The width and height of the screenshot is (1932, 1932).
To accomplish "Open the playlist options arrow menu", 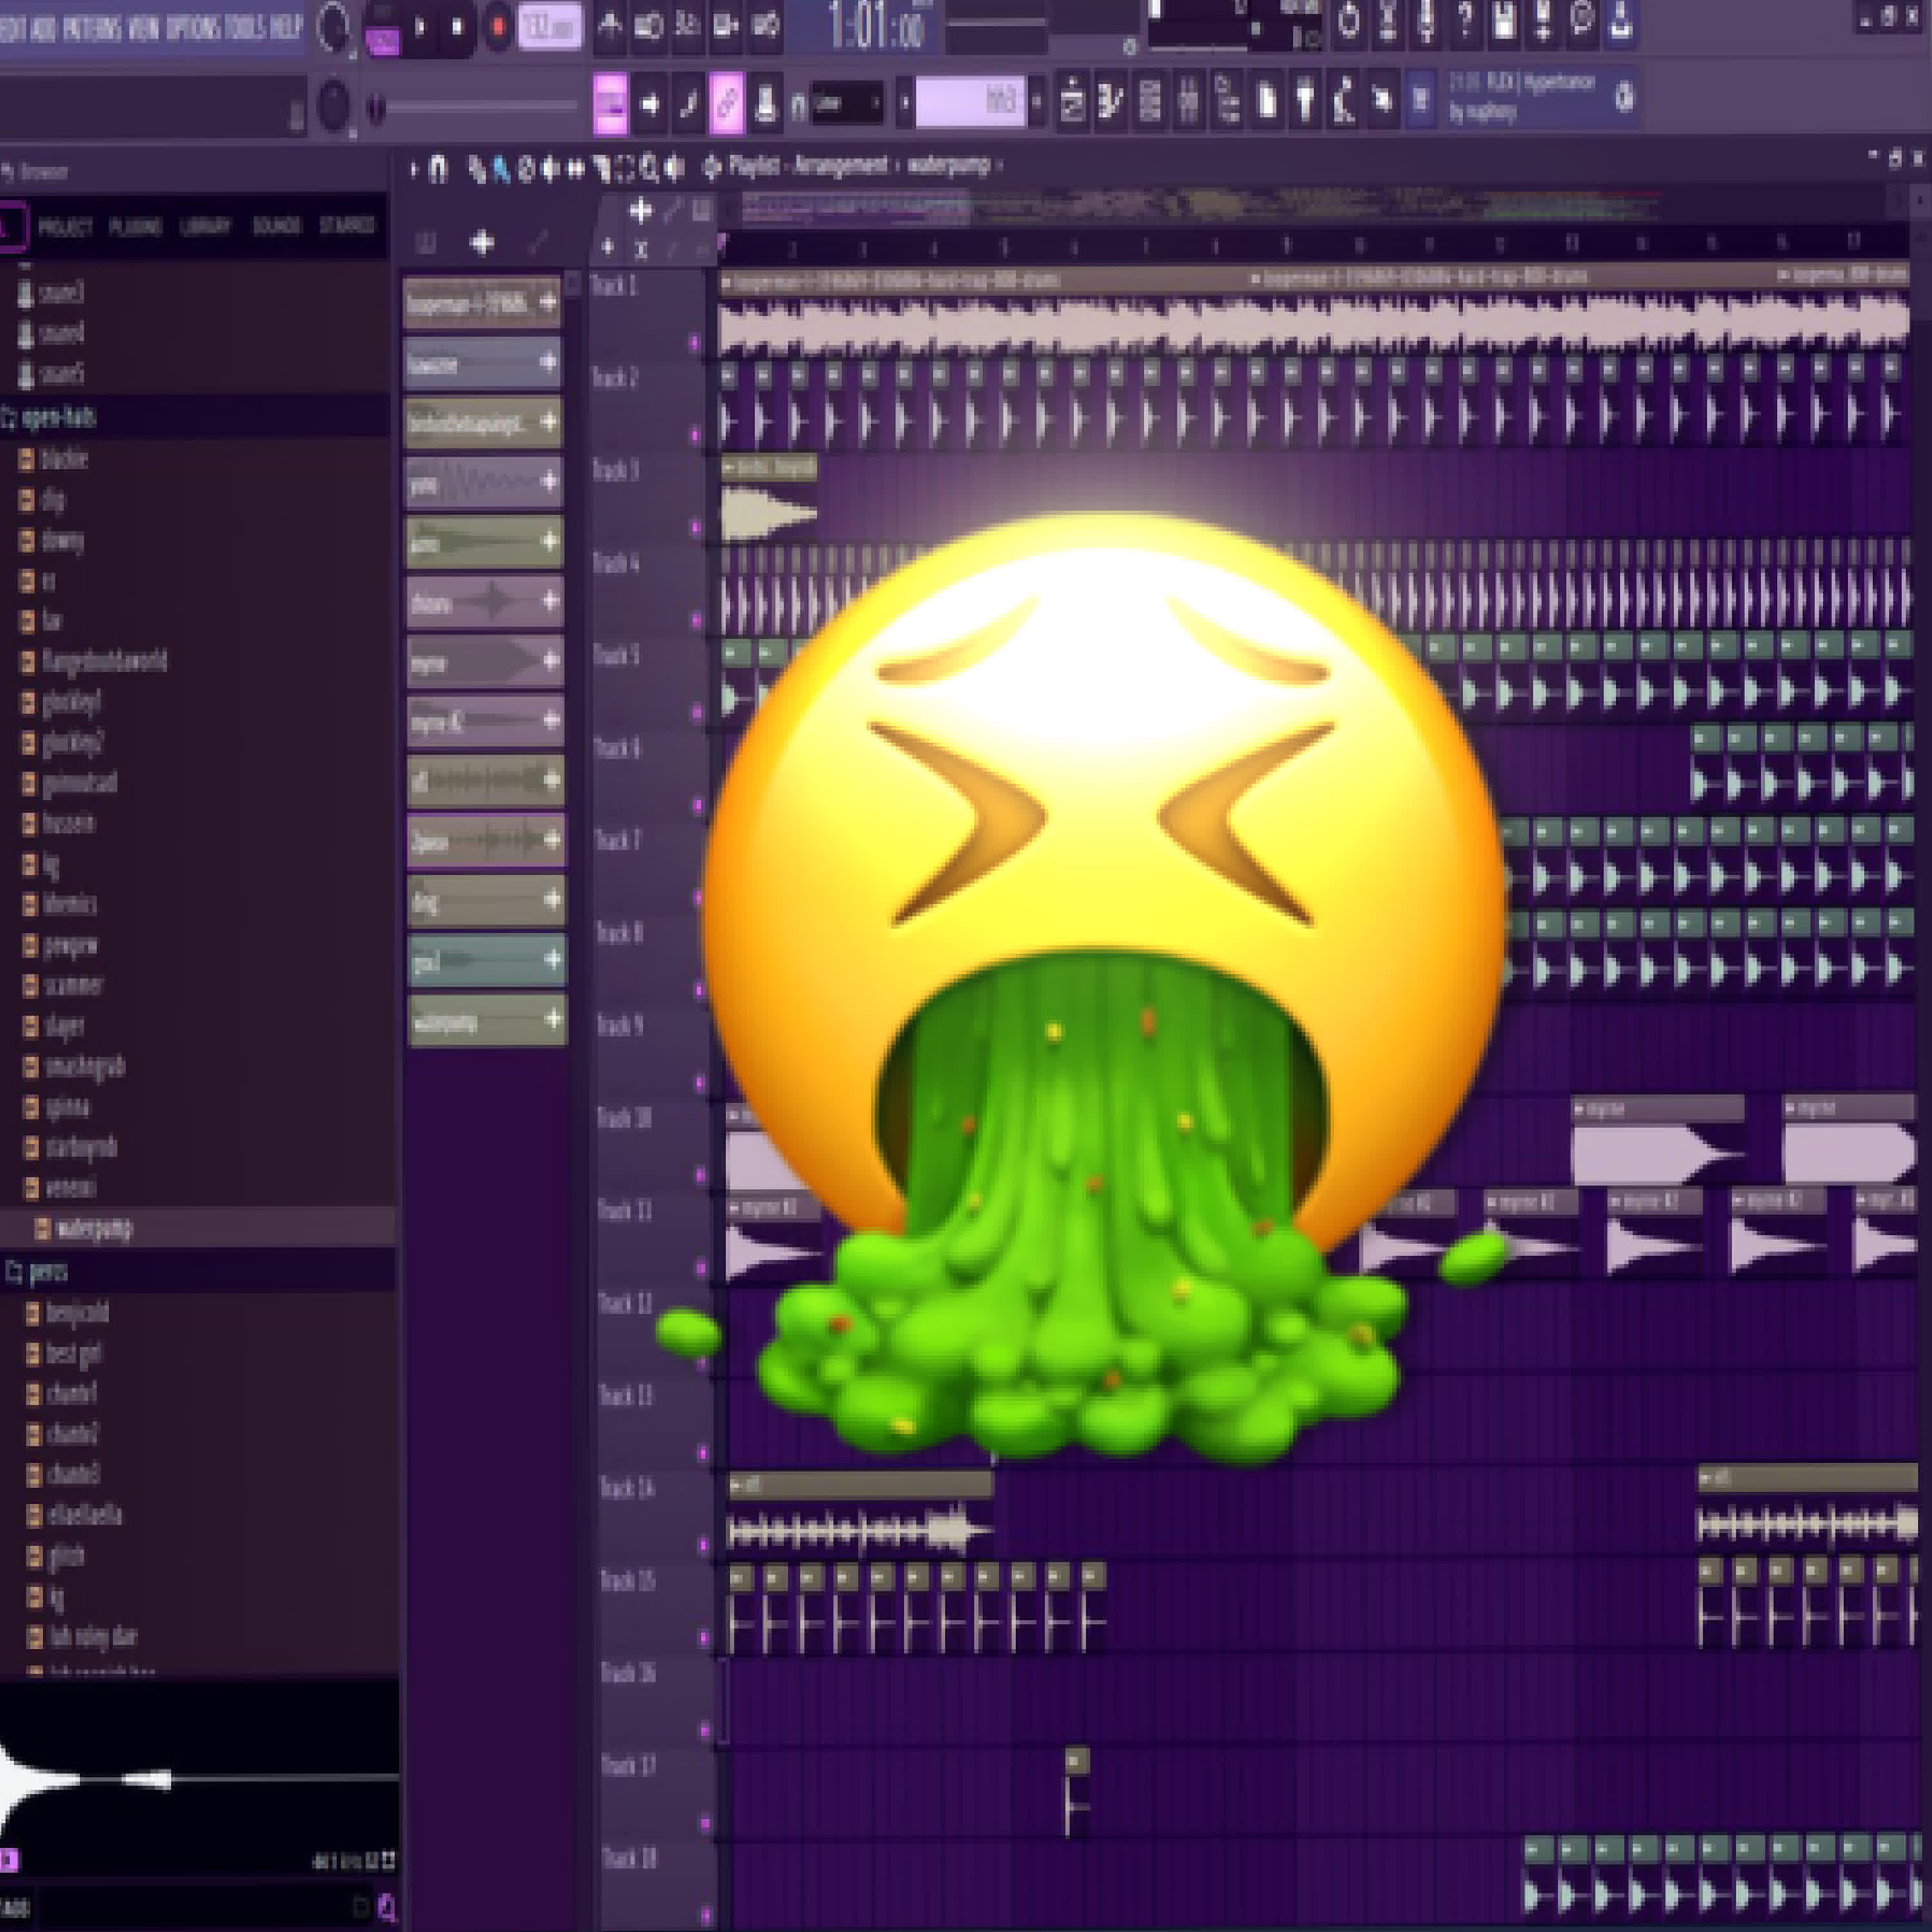I will coord(413,168).
